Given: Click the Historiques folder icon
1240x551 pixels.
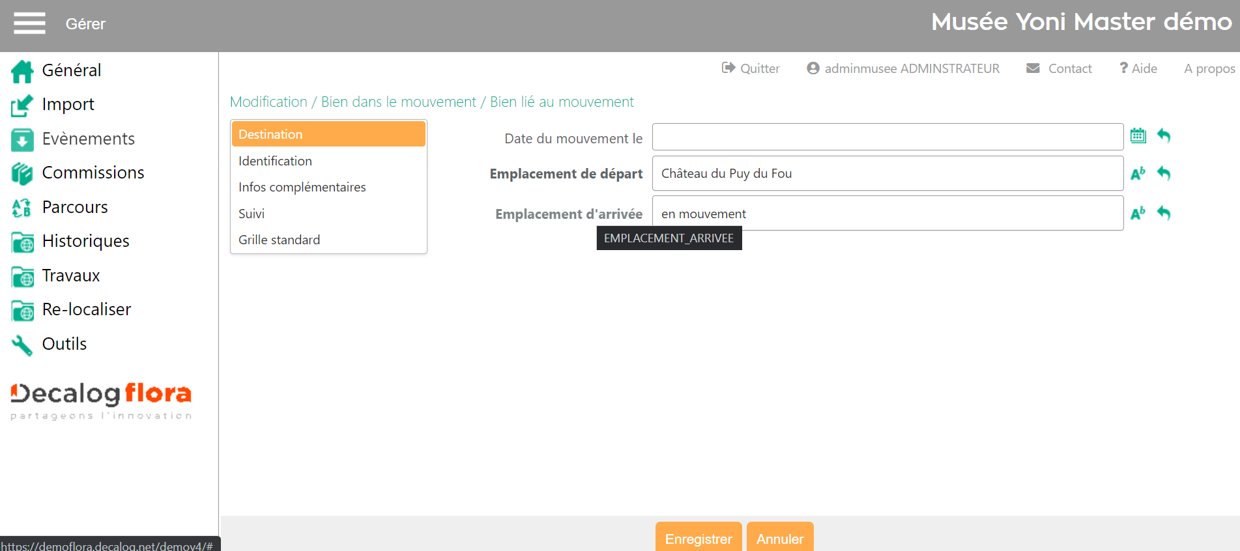Looking at the screenshot, I should 22,242.
